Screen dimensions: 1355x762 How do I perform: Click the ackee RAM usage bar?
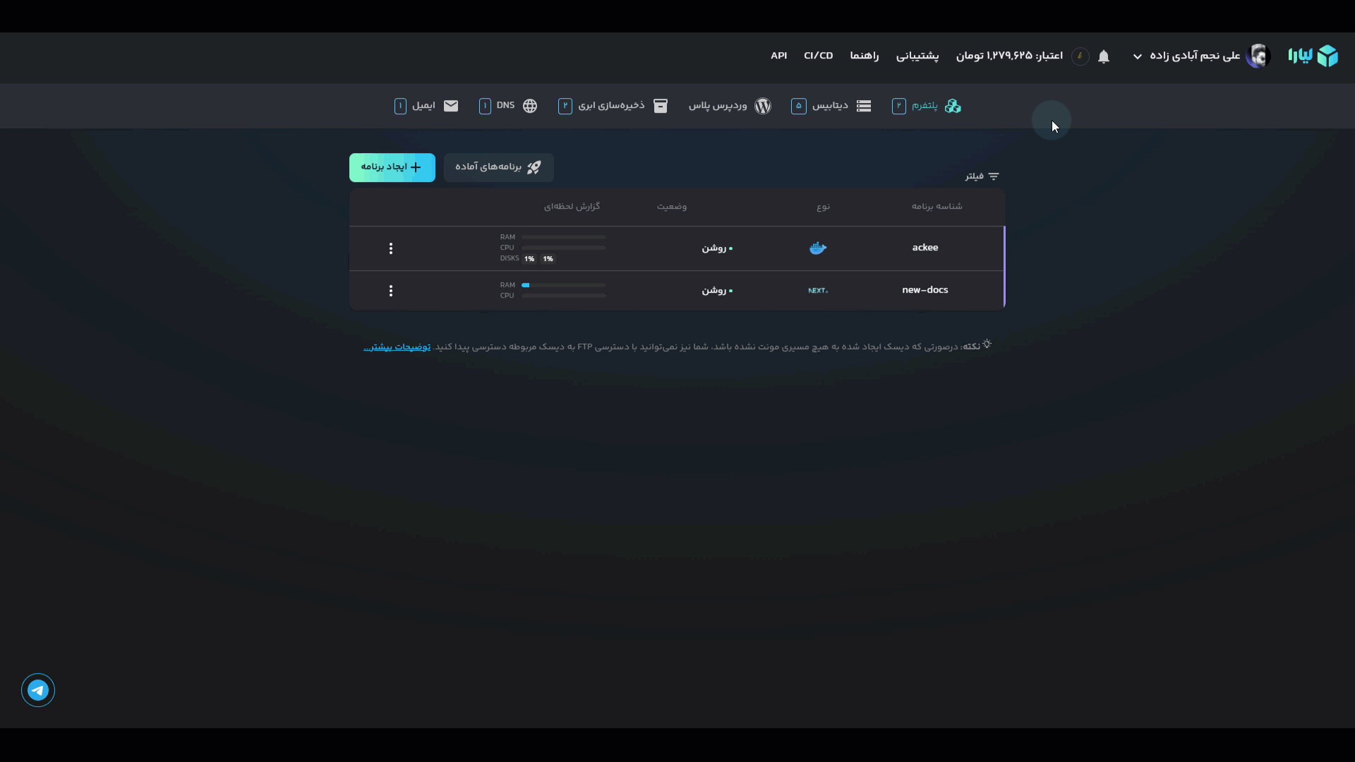click(564, 237)
